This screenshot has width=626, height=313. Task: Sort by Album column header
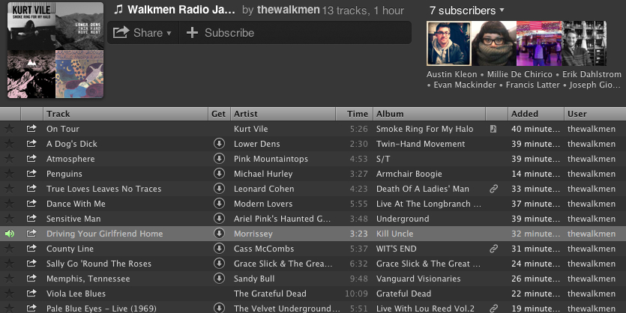point(429,114)
